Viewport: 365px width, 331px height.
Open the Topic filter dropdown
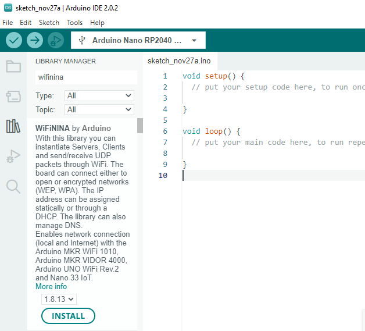click(x=99, y=110)
